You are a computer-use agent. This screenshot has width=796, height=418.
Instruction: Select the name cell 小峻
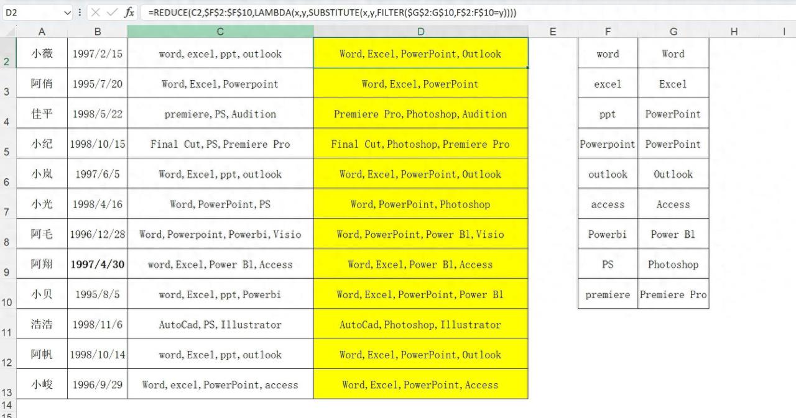click(42, 385)
